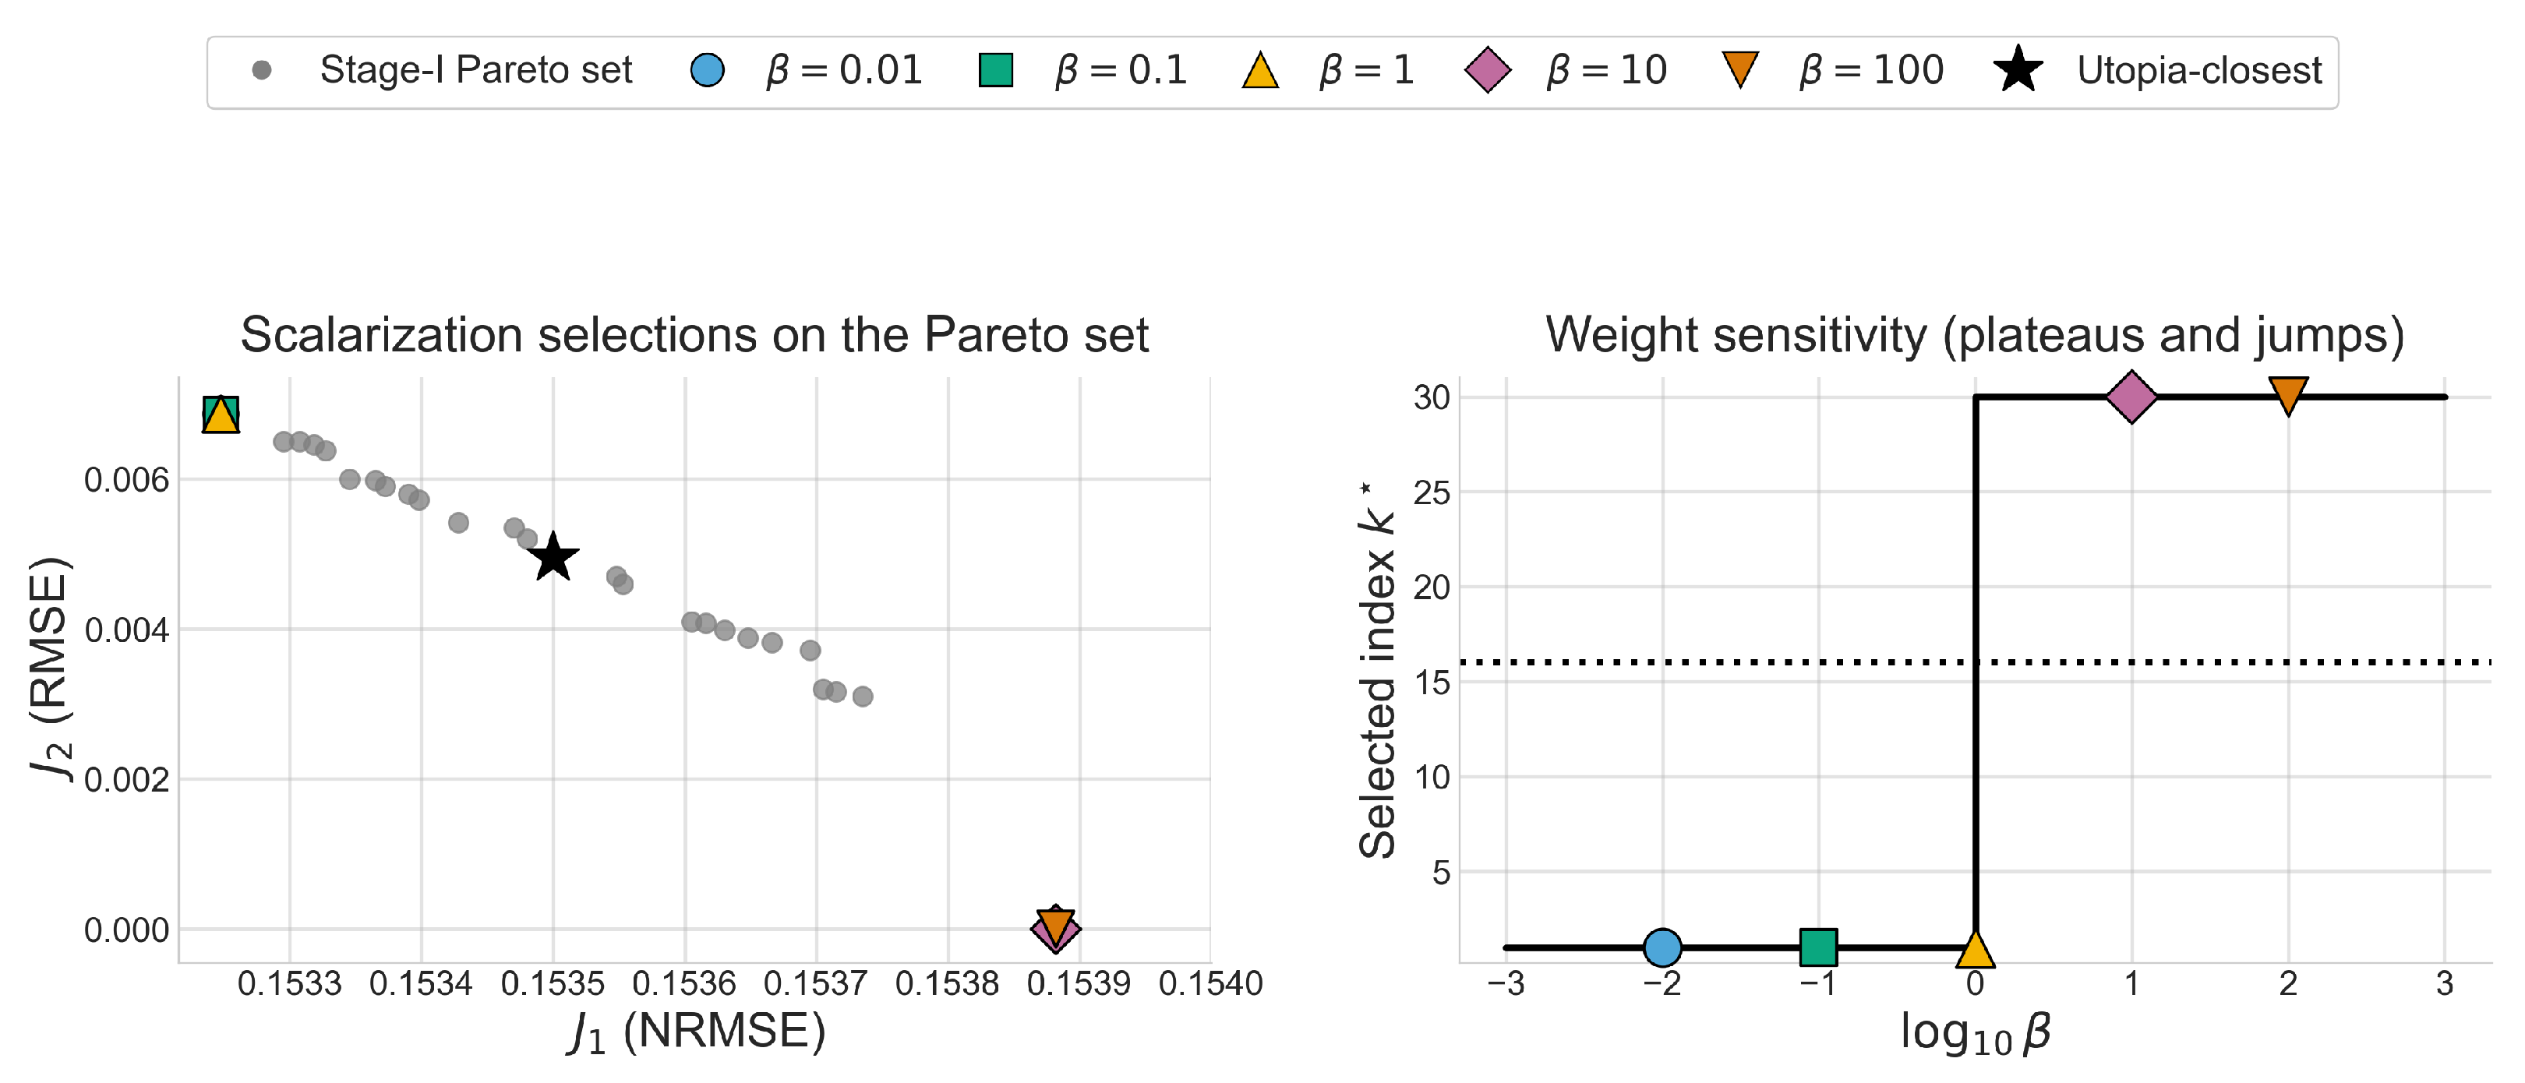This screenshot has height=1083, width=2525.
Task: Click the black star on the Pareto scatter plot
Action: pos(554,558)
